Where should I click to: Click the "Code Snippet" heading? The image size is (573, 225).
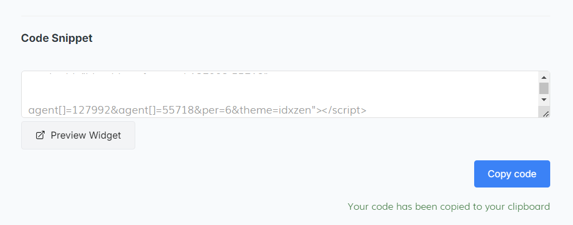56,38
